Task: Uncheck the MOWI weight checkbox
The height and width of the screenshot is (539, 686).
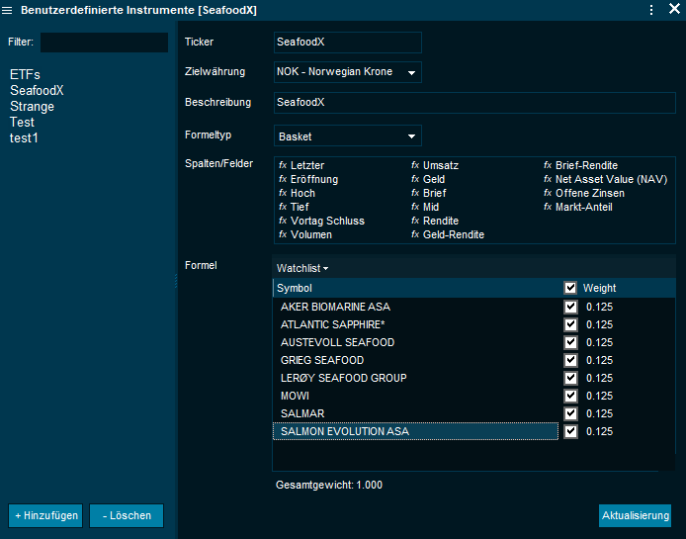Action: (570, 396)
